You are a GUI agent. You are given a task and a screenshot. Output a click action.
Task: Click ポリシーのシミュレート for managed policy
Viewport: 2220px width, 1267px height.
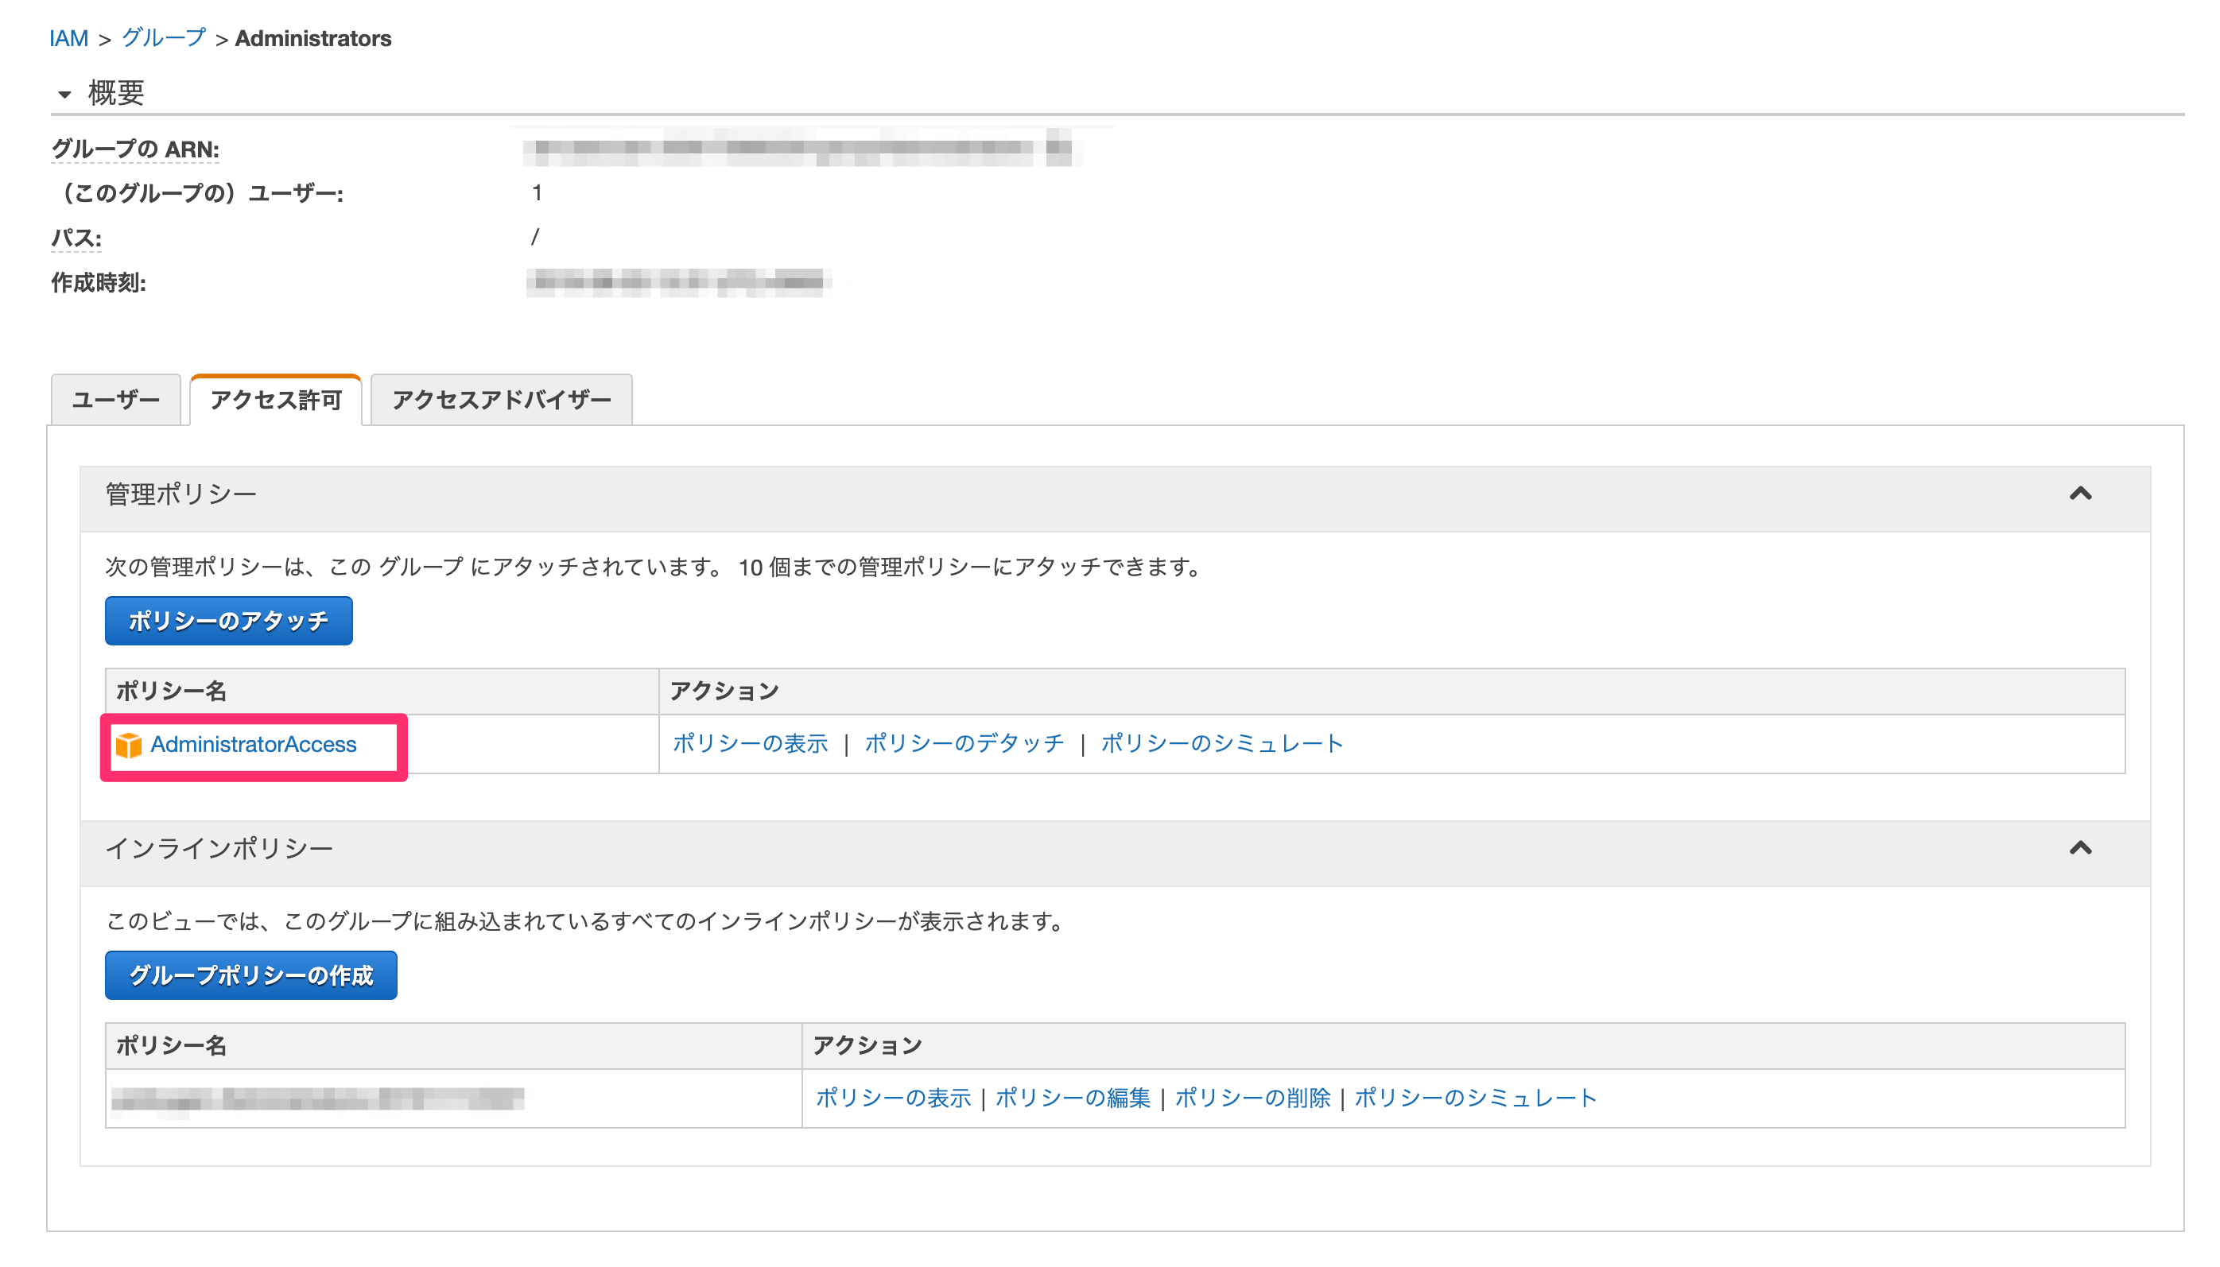[x=1222, y=744]
